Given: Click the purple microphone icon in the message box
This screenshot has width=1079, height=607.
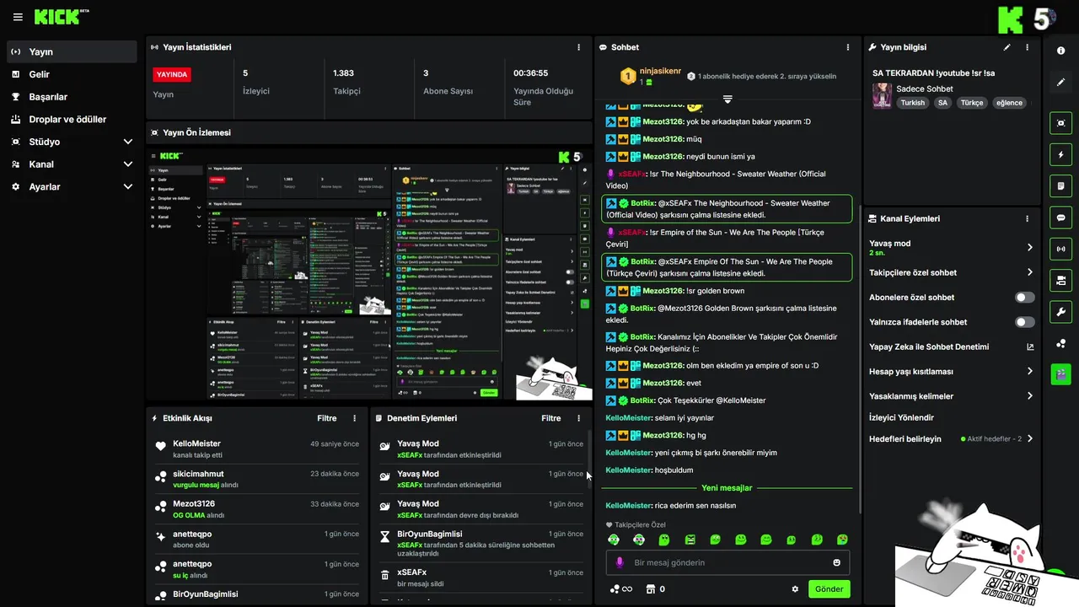Looking at the screenshot, I should coord(620,562).
